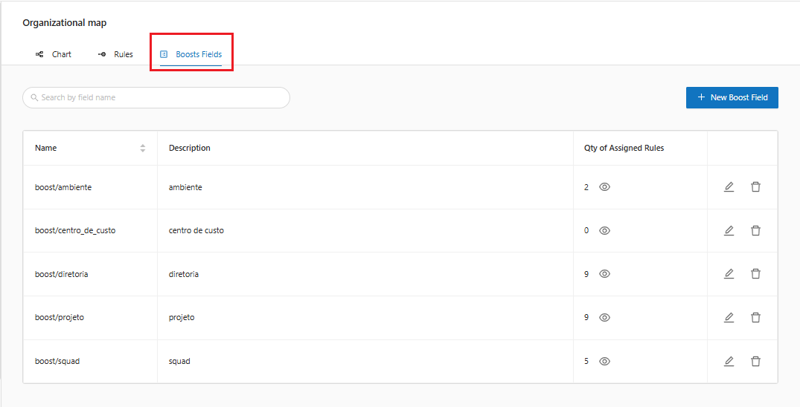Delete the boost/ambiente field using trash icon

tap(755, 187)
